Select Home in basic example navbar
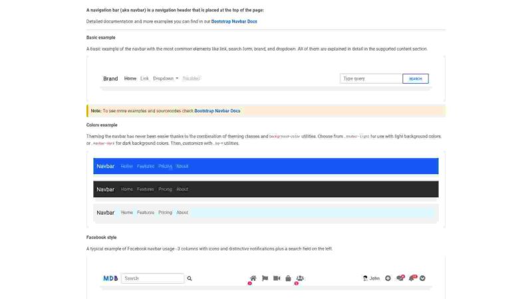This screenshot has width=532, height=299. click(x=130, y=78)
